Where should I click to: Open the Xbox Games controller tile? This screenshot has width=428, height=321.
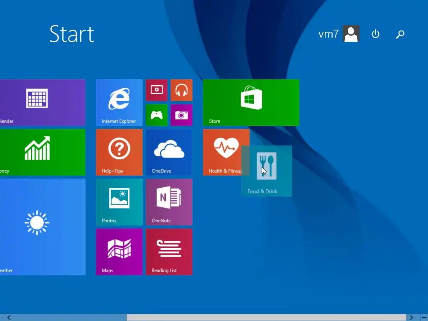tap(157, 115)
